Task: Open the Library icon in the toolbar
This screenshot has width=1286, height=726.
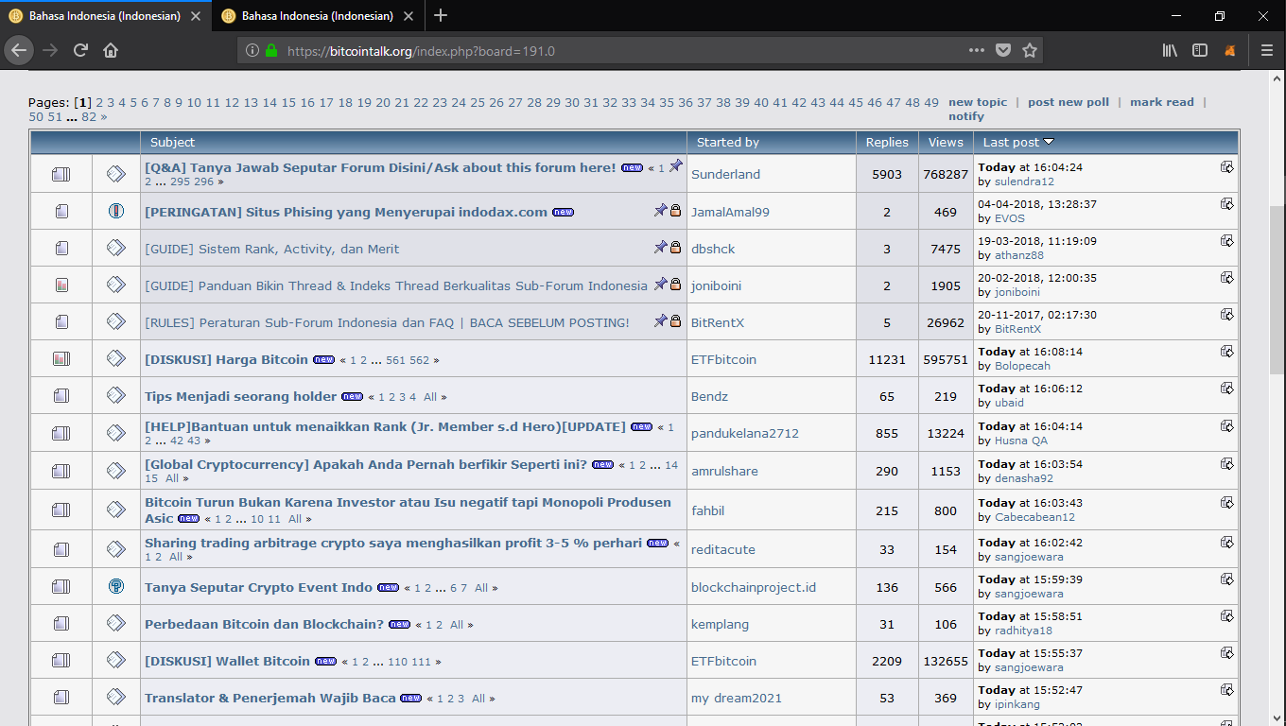Action: pyautogui.click(x=1170, y=50)
